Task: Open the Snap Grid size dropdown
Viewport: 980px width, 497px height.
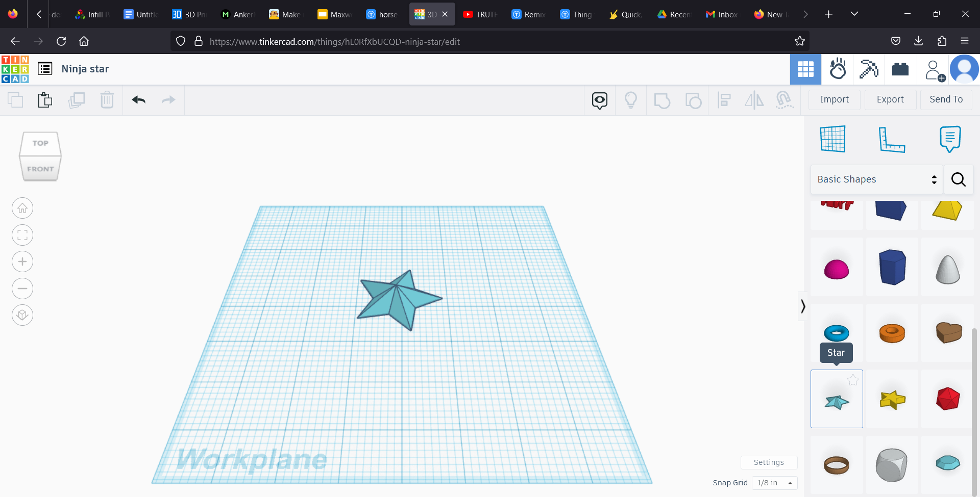Action: (x=773, y=483)
